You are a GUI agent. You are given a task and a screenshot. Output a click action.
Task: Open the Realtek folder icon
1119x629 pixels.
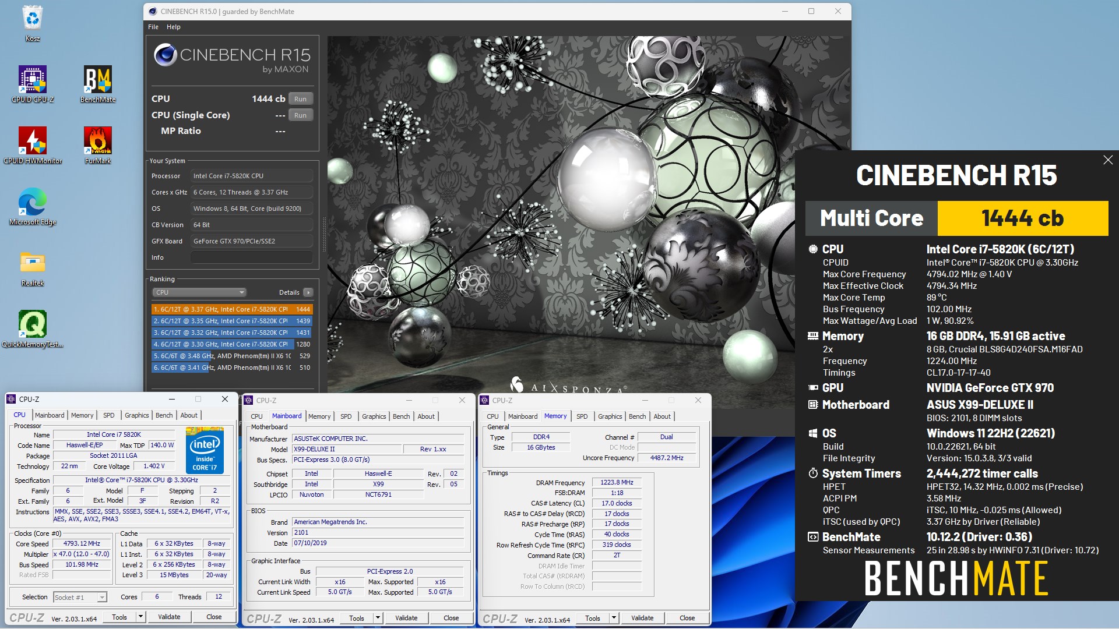[33, 268]
